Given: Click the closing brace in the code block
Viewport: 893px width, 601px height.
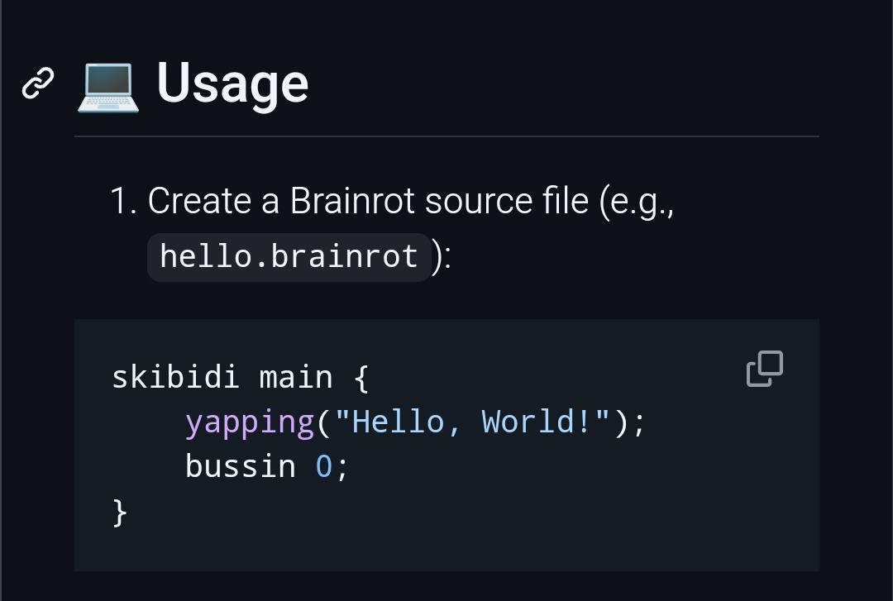Looking at the screenshot, I should click(119, 512).
